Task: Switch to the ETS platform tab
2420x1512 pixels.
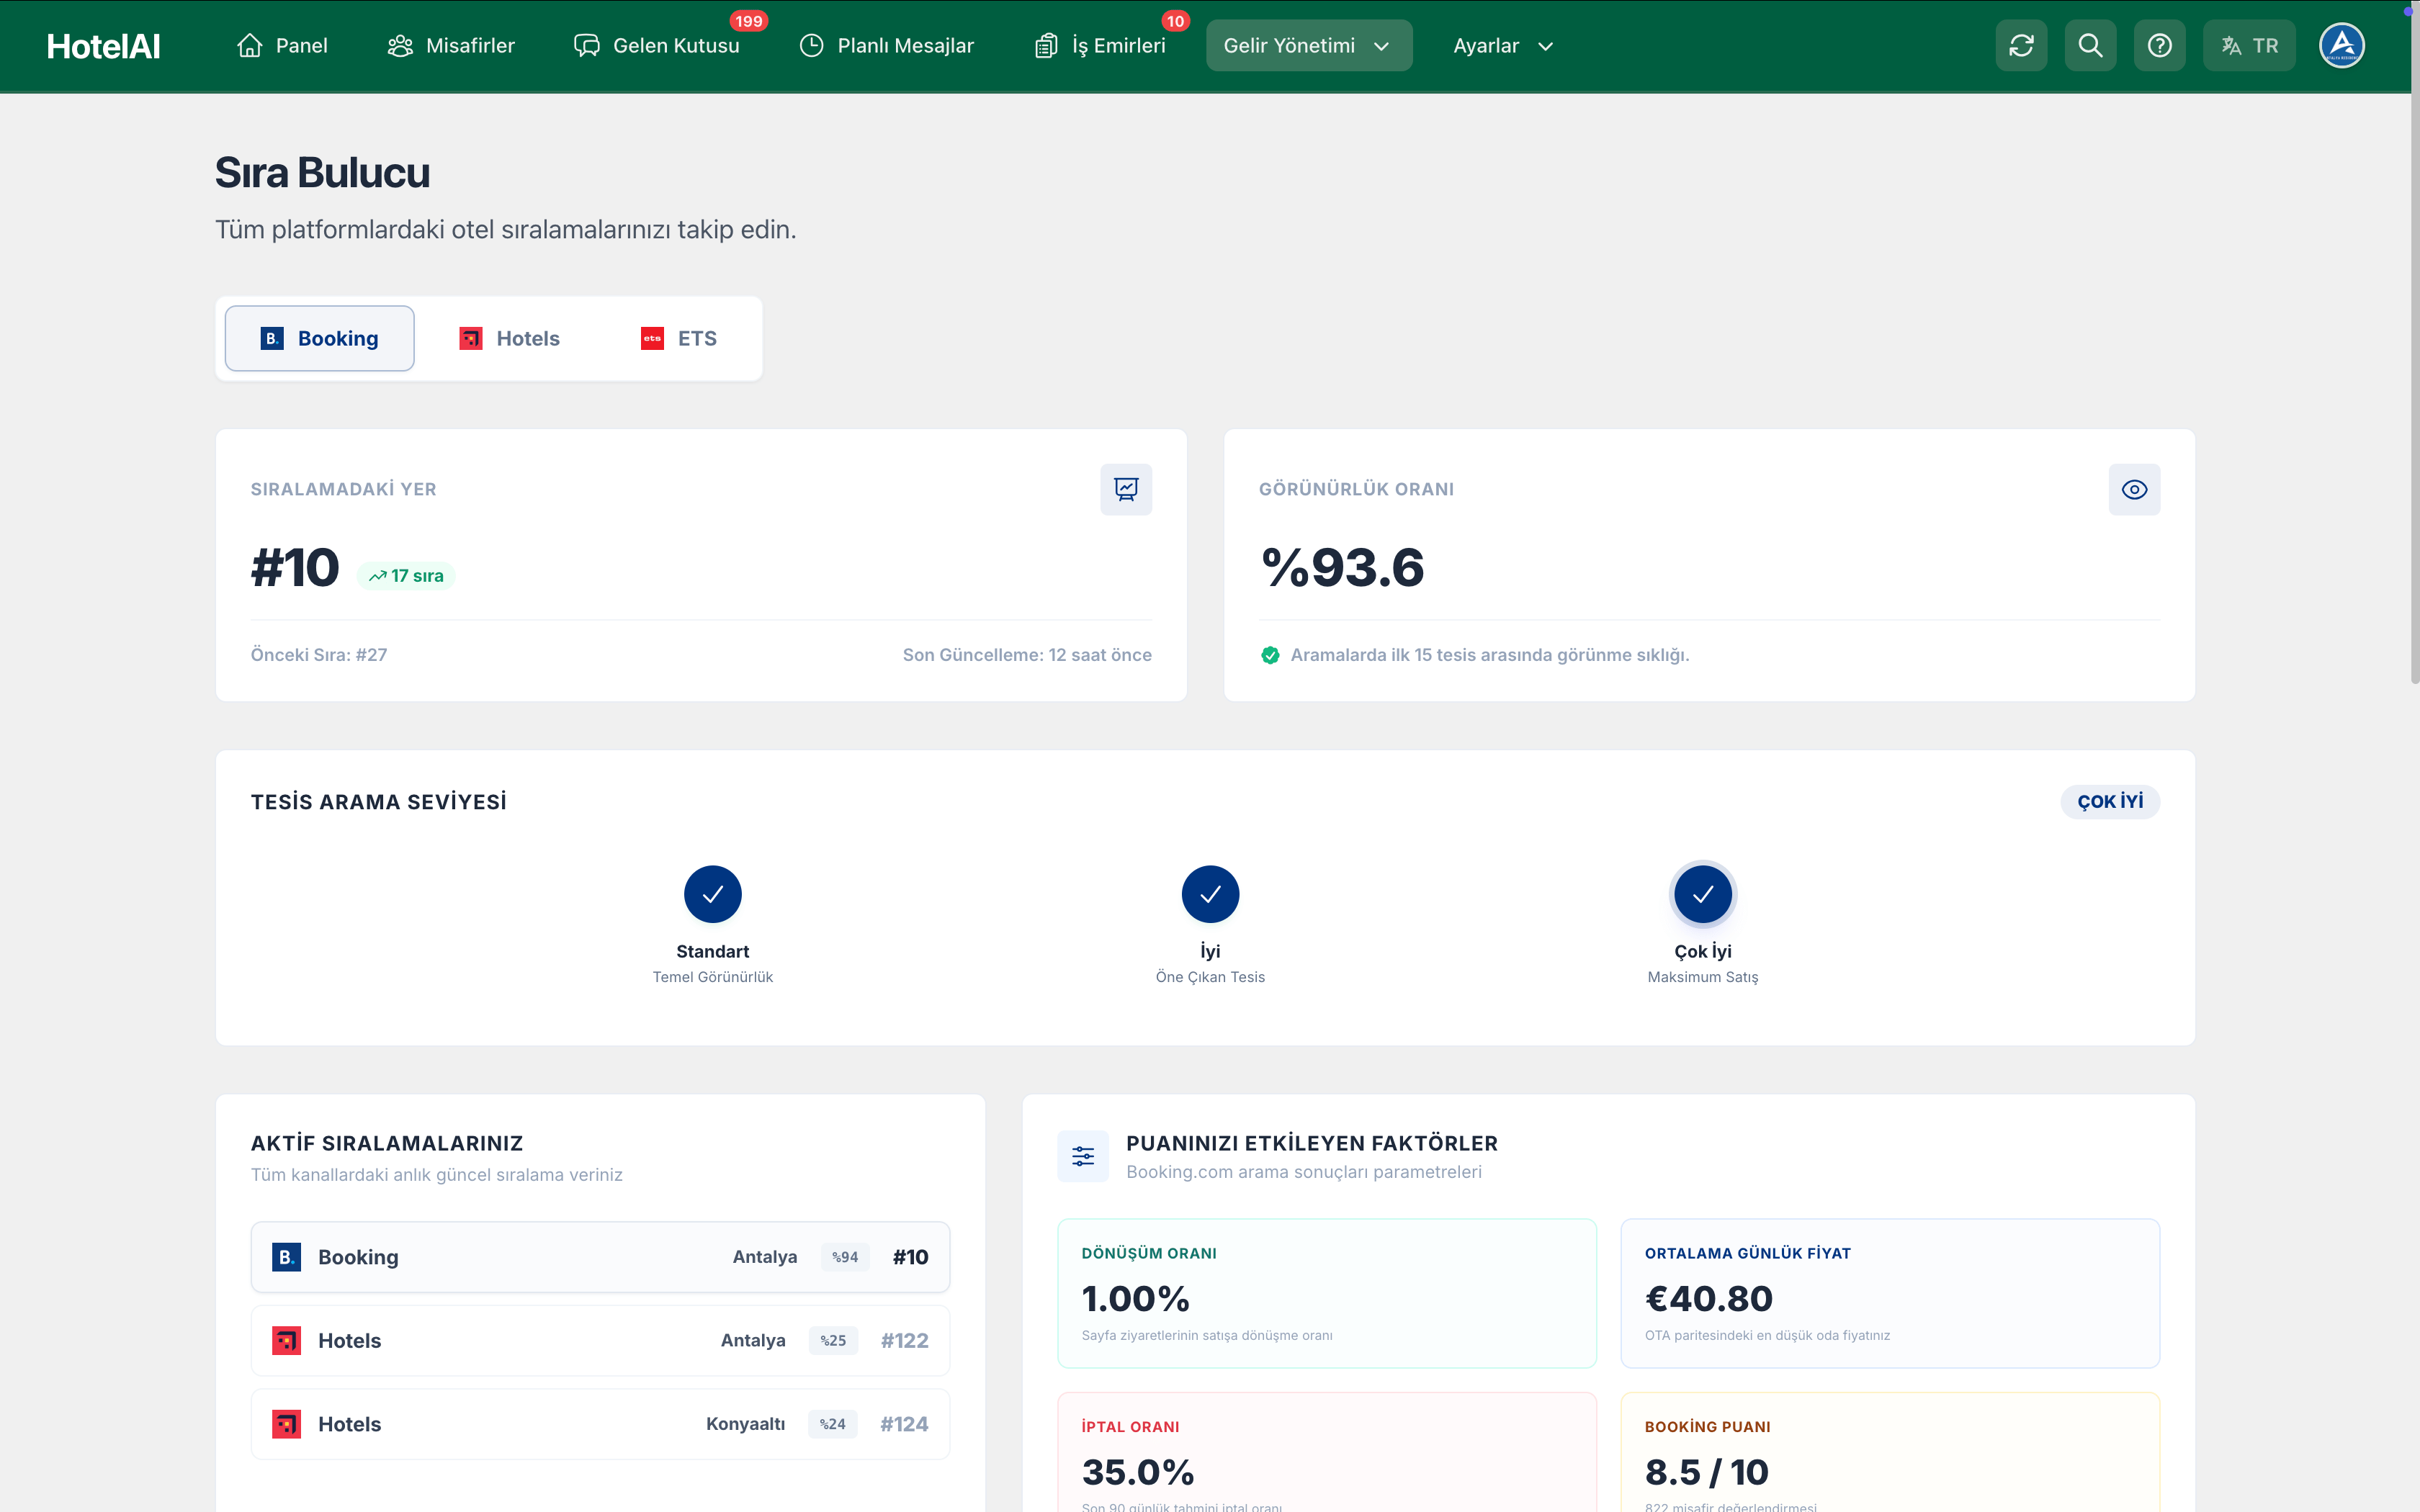Action: click(x=679, y=338)
